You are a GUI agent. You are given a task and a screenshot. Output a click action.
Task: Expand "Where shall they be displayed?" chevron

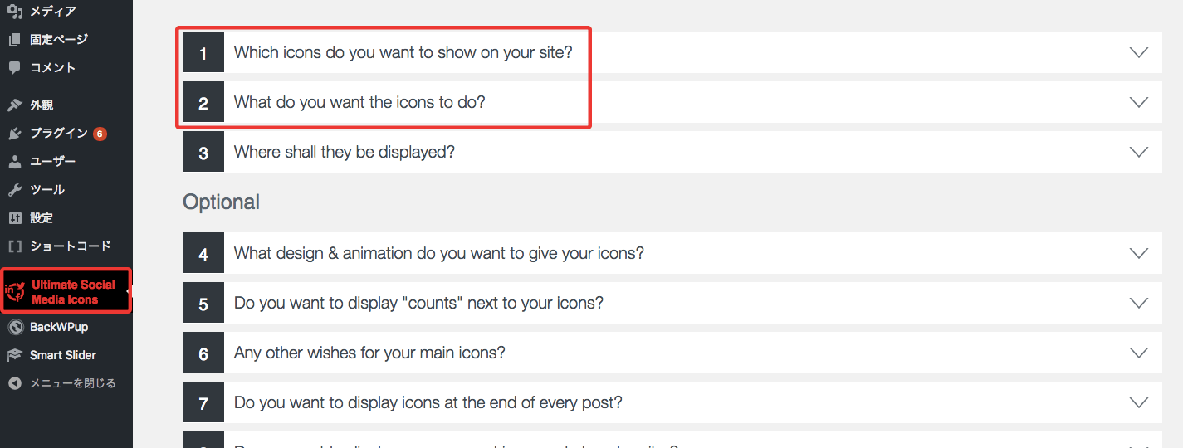pyautogui.click(x=1139, y=152)
